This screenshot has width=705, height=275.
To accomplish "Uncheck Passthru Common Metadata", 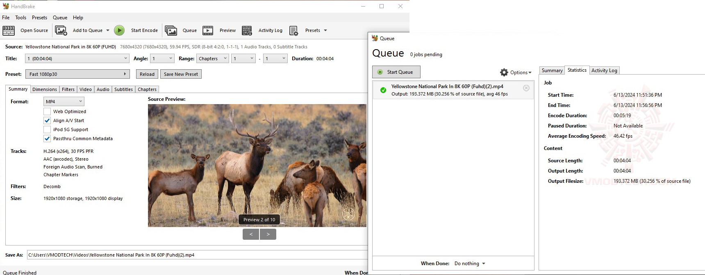I will [x=47, y=139].
